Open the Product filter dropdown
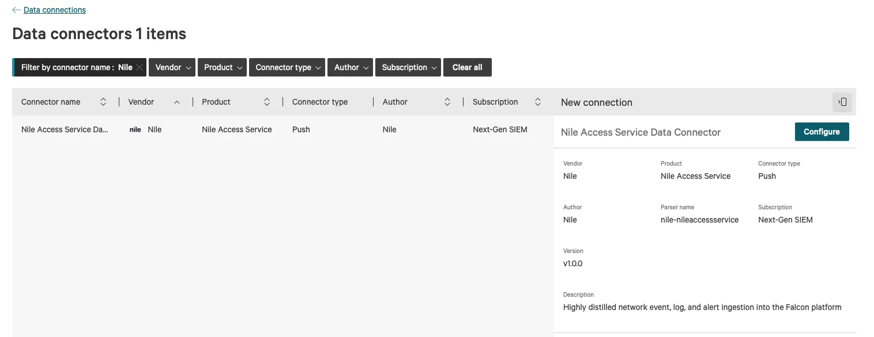This screenshot has width=874, height=337. click(x=223, y=67)
